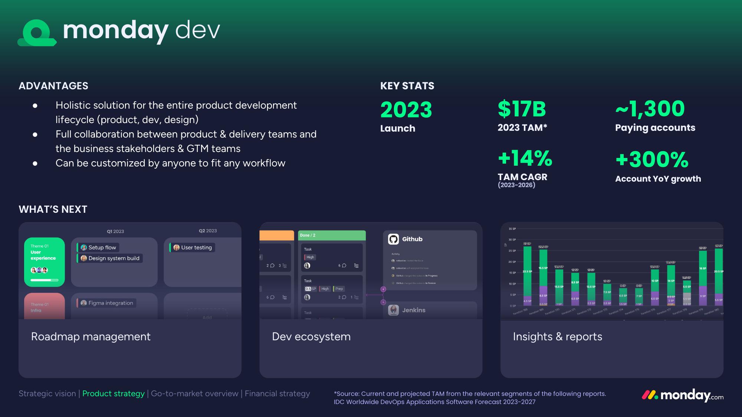742x417 pixels.
Task: Click the Github integration heading text
Action: tap(412, 239)
